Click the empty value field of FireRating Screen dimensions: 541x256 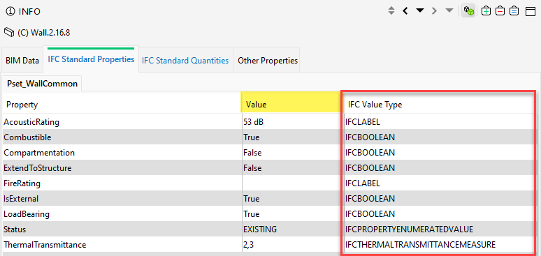click(x=293, y=183)
